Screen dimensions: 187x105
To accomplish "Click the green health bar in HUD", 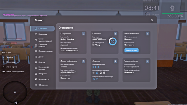I will coord(172,13).
